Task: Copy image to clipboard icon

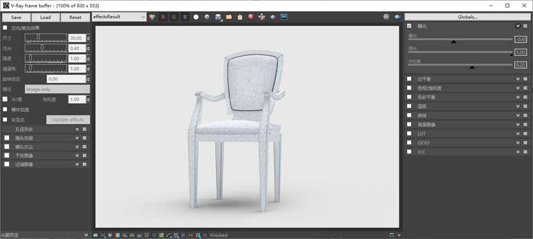Action: coord(240,17)
